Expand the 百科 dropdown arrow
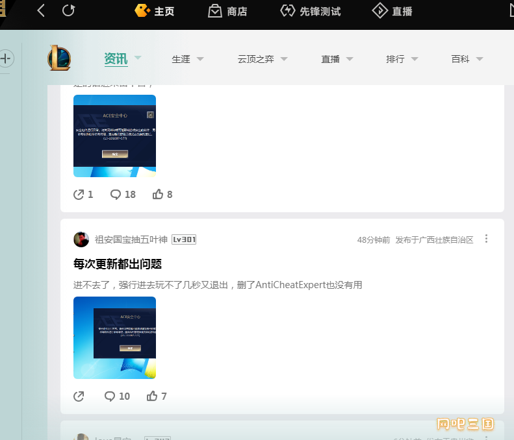Screen dimensions: 514x440 [x=480, y=59]
